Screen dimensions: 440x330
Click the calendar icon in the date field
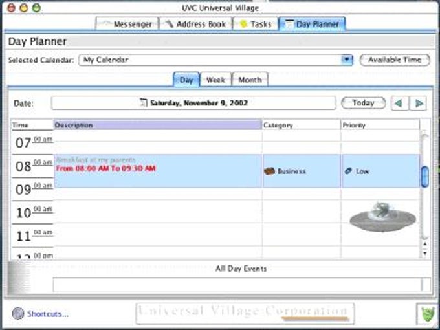[x=144, y=103]
